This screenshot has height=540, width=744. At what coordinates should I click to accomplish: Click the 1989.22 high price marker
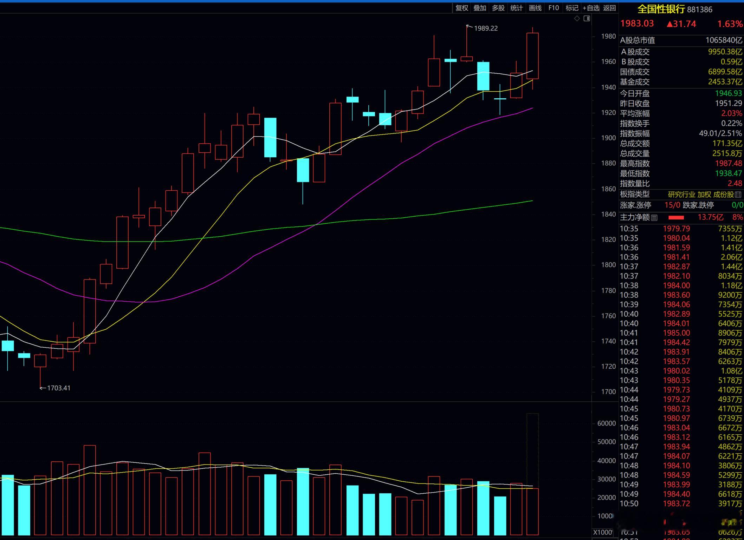486,28
